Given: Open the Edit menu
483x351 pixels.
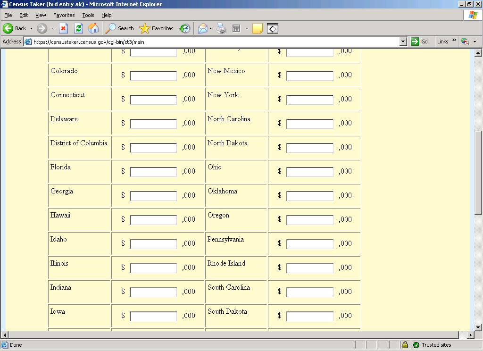Looking at the screenshot, I should click(24, 15).
